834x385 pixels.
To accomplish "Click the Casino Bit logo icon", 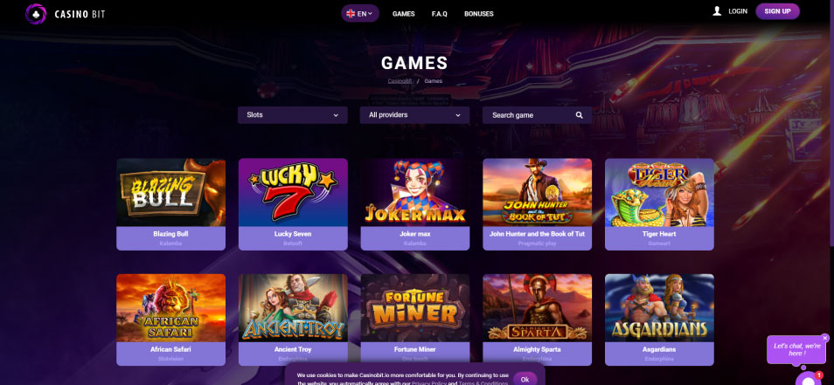I will coord(36,14).
